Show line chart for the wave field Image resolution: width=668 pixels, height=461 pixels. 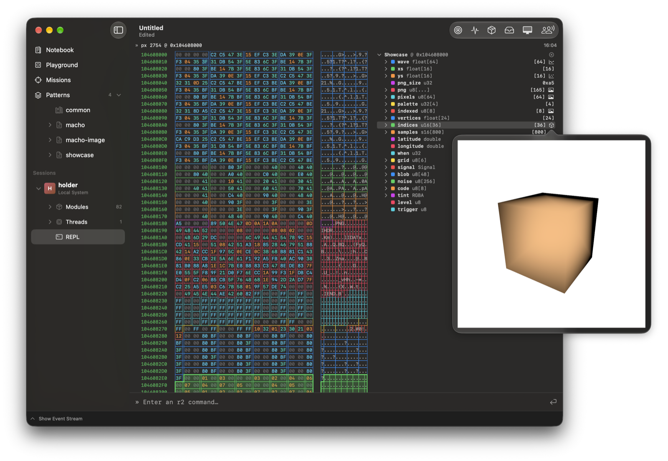coord(552,62)
